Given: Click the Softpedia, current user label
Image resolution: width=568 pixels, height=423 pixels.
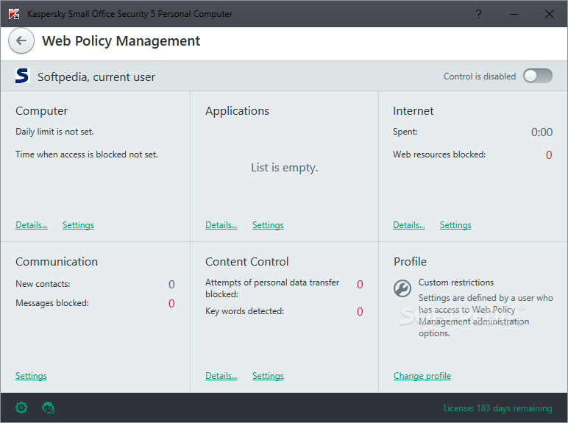Looking at the screenshot, I should tap(96, 77).
